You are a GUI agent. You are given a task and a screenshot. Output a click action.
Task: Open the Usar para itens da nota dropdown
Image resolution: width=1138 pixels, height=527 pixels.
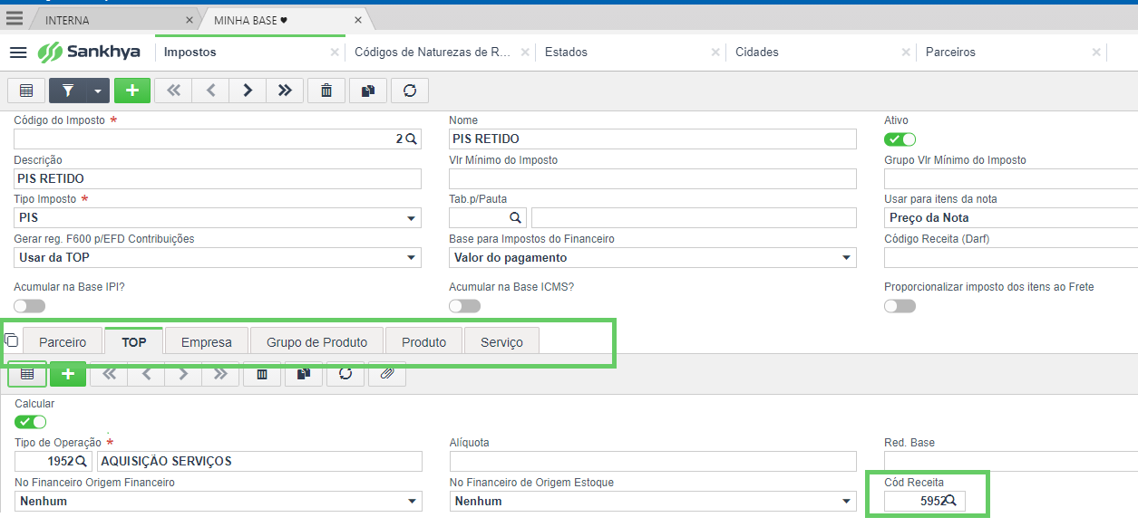coord(1011,218)
